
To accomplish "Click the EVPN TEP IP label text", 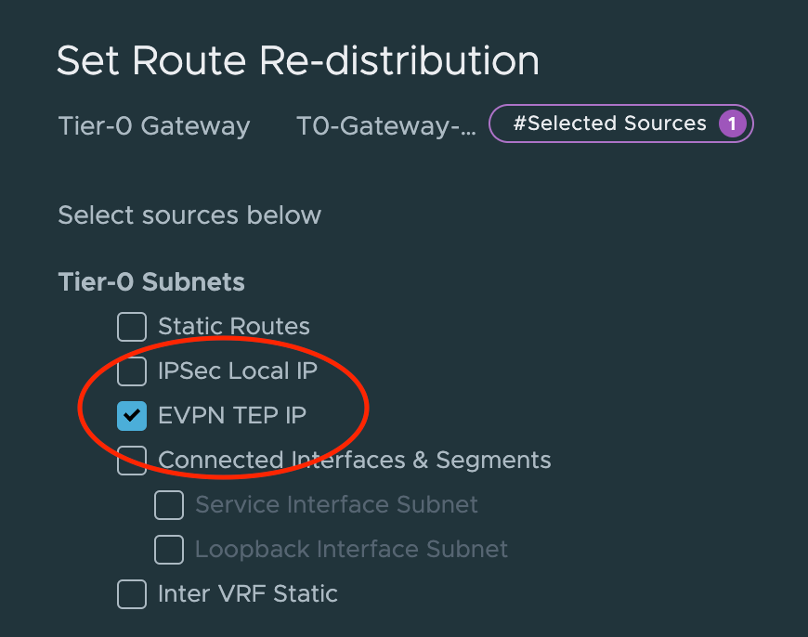I will [232, 416].
